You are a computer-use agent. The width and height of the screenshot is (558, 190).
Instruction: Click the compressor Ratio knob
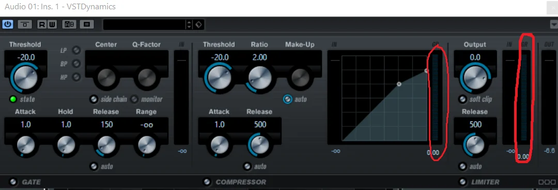coord(260,77)
